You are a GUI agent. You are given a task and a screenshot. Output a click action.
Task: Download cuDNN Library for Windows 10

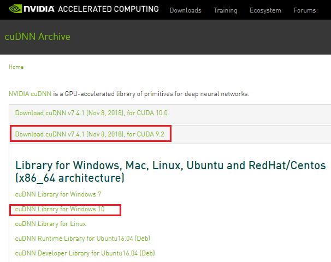pyautogui.click(x=60, y=209)
